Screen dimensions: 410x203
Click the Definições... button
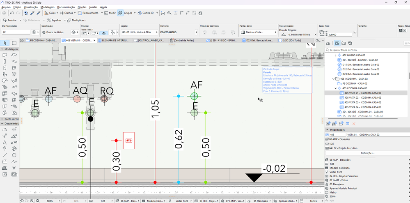click(367, 153)
